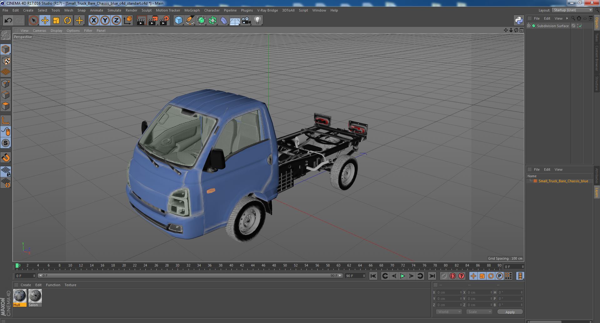This screenshot has height=323, width=600.
Task: Add a Subdivision Surface generator icon
Action: click(201, 21)
